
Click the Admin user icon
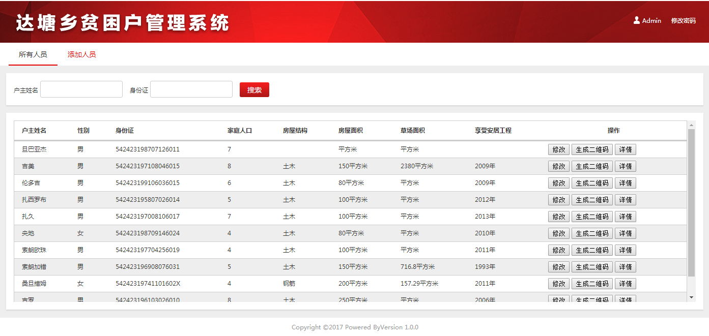pyautogui.click(x=636, y=21)
